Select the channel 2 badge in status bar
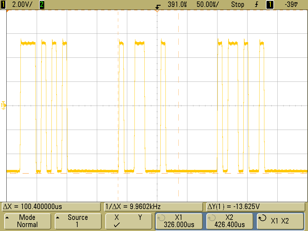Image resolution: width=308 pixels, height=231 pixels. [41, 4]
